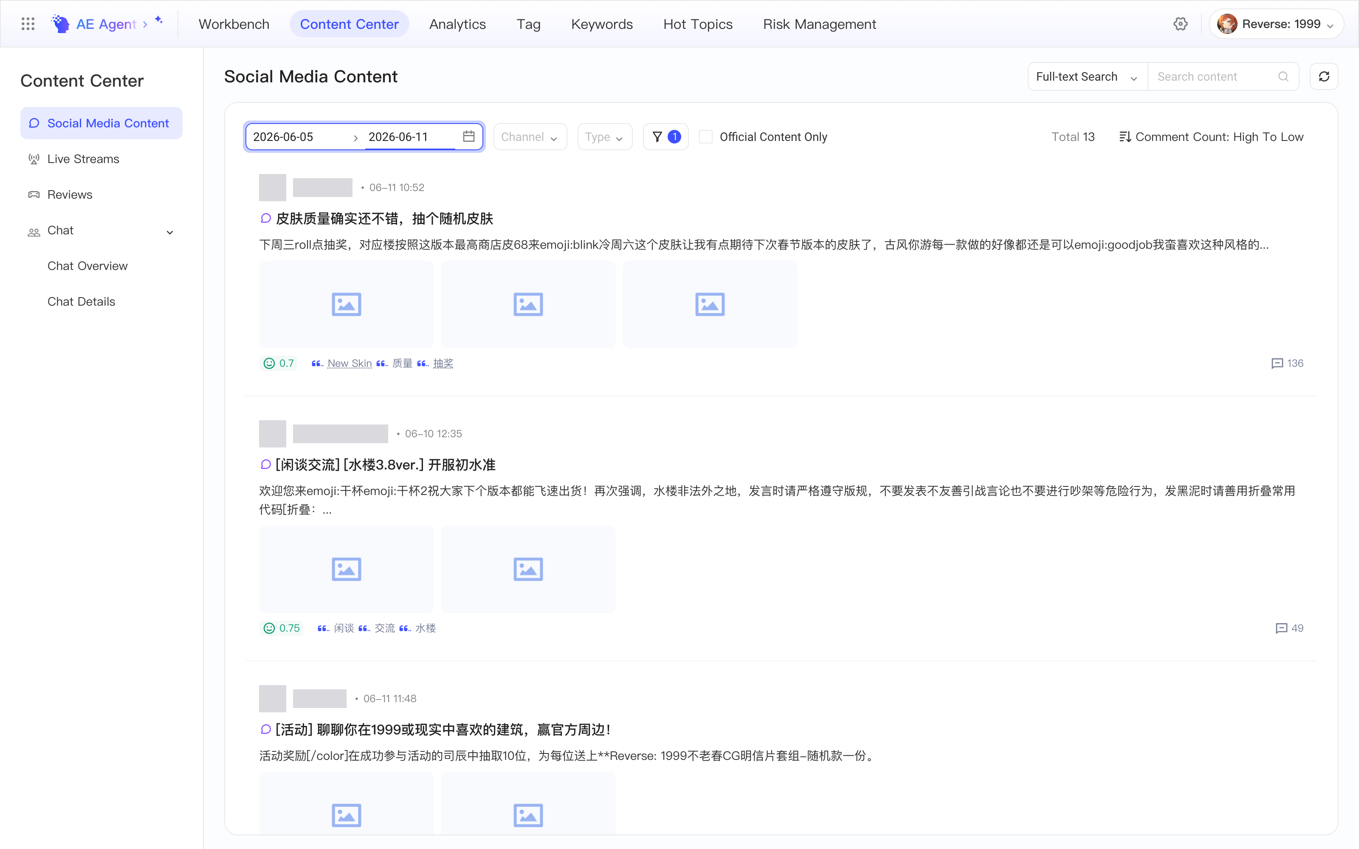
Task: Click the AE Agent logo
Action: point(60,24)
